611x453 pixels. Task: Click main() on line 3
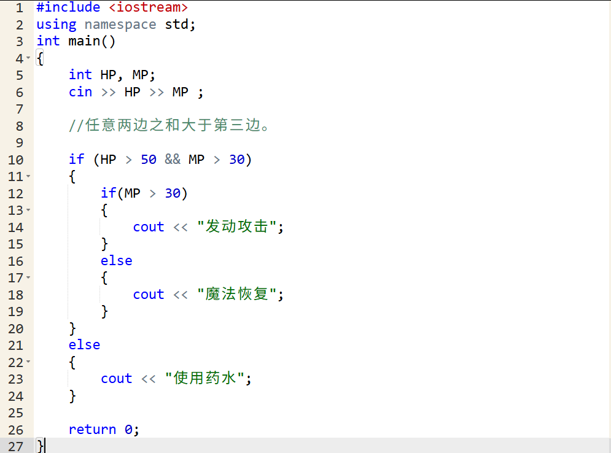92,41
